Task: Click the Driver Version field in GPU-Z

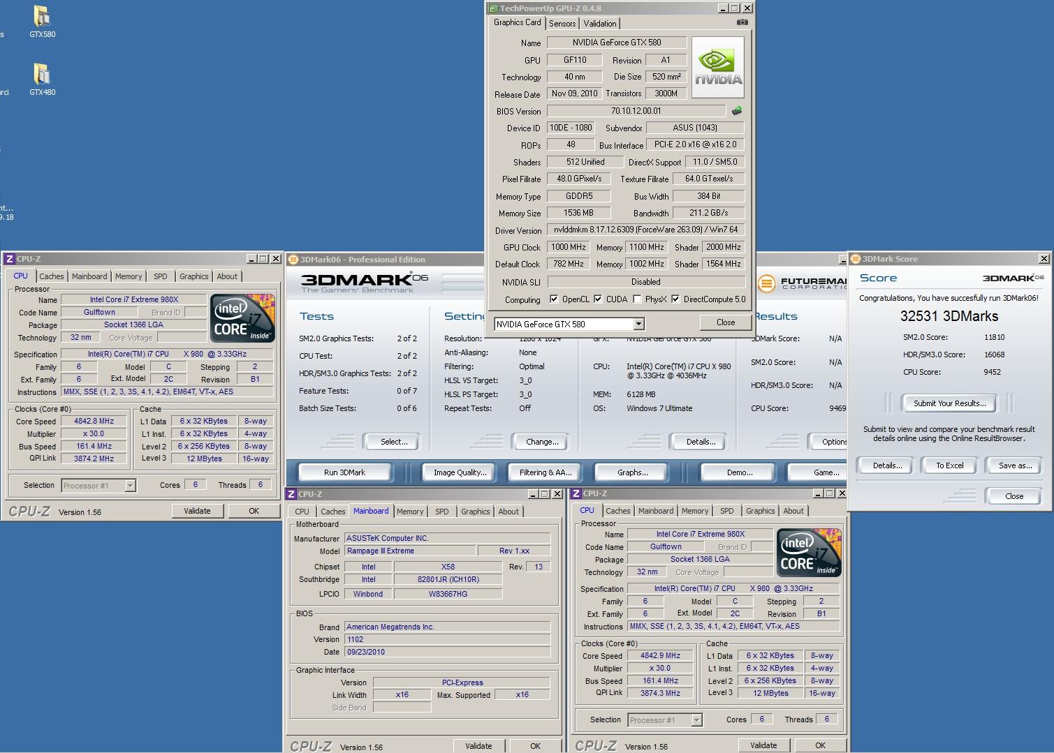Action: point(645,230)
